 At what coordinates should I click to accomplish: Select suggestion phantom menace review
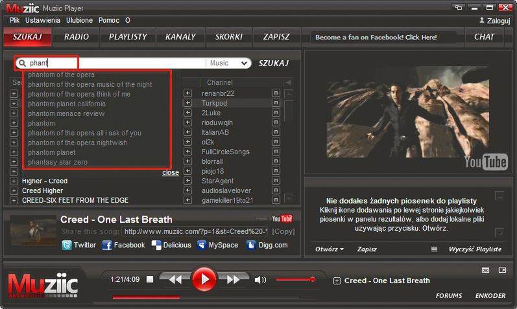click(x=66, y=113)
